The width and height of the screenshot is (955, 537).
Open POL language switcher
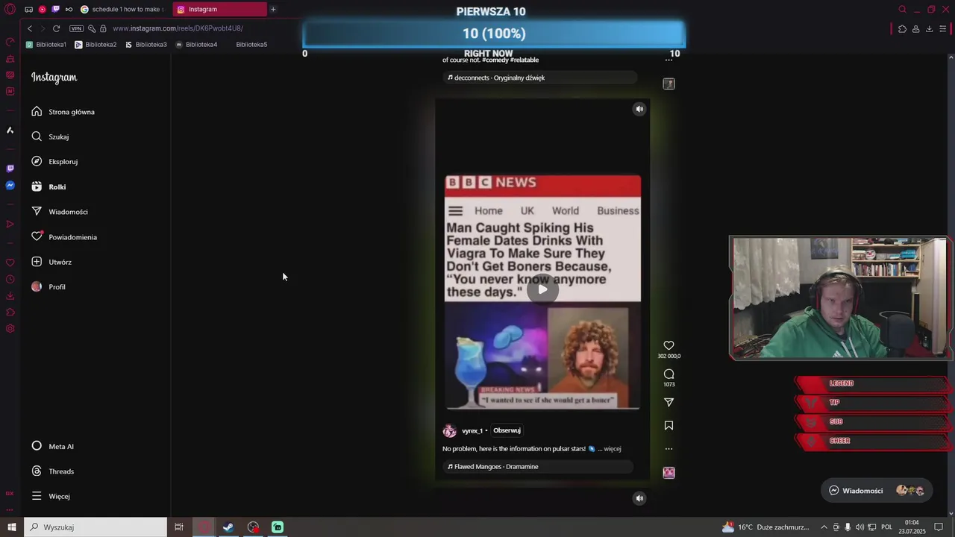pos(886,527)
